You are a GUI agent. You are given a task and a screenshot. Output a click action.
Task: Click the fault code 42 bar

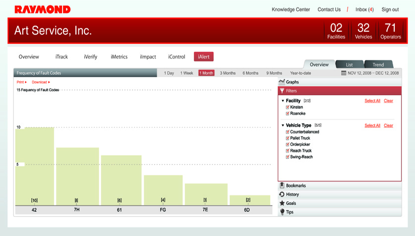click(35, 166)
